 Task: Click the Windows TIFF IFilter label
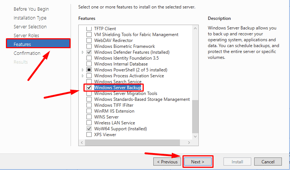(114, 105)
